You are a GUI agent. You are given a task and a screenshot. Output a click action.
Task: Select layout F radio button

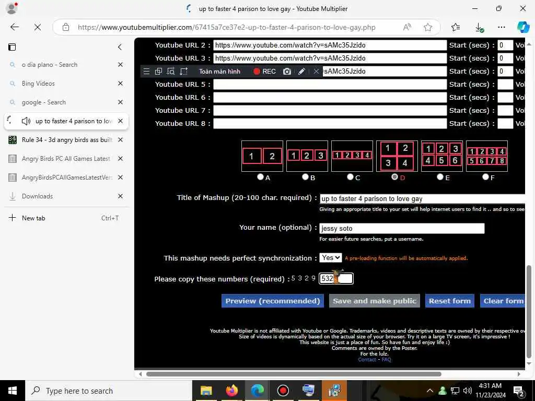pyautogui.click(x=485, y=176)
